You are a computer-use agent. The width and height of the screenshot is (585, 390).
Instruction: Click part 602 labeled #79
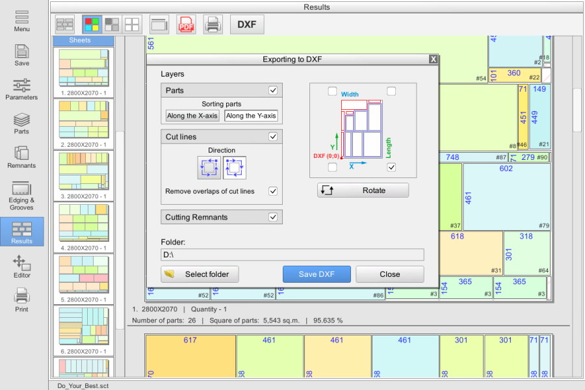(506, 197)
